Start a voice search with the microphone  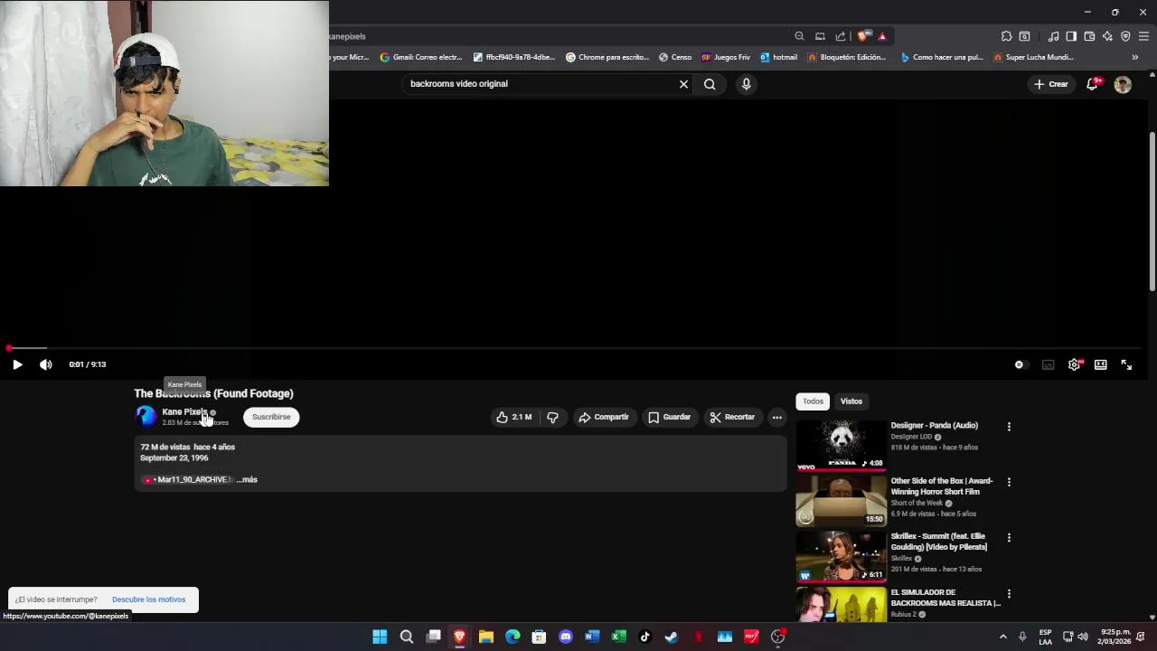[746, 84]
